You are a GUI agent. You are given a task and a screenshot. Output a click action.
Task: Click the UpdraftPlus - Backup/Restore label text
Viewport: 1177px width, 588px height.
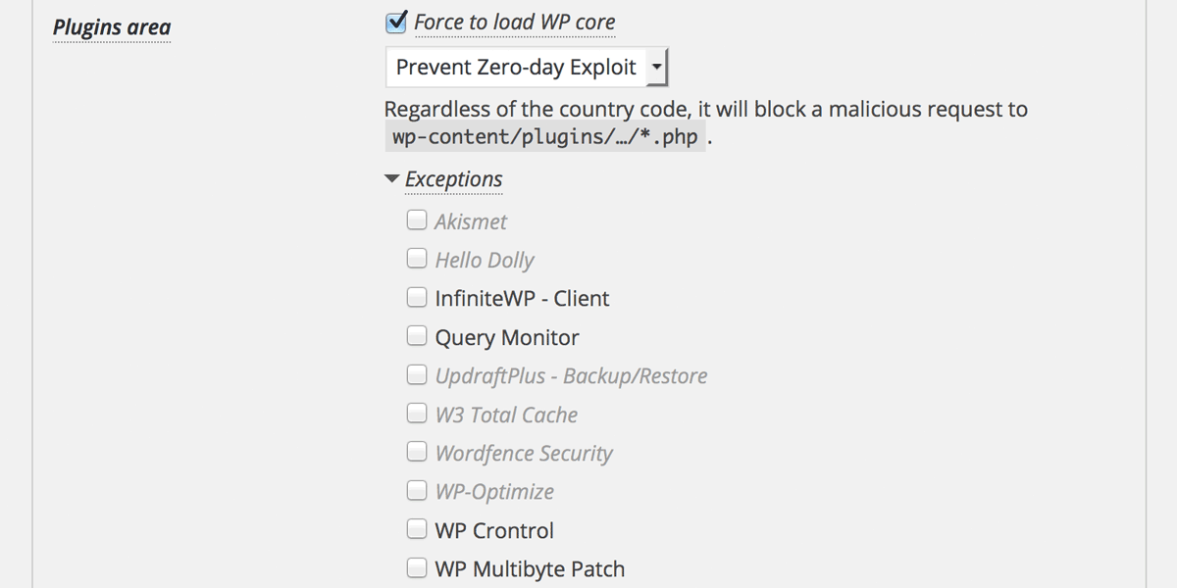click(x=571, y=376)
